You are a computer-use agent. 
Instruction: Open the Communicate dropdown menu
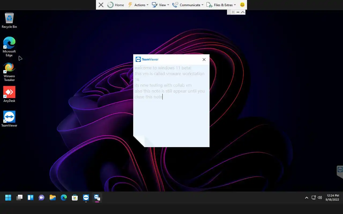pos(188,5)
